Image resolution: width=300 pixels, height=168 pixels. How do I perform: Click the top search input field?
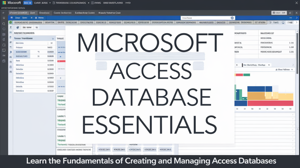tap(205, 18)
